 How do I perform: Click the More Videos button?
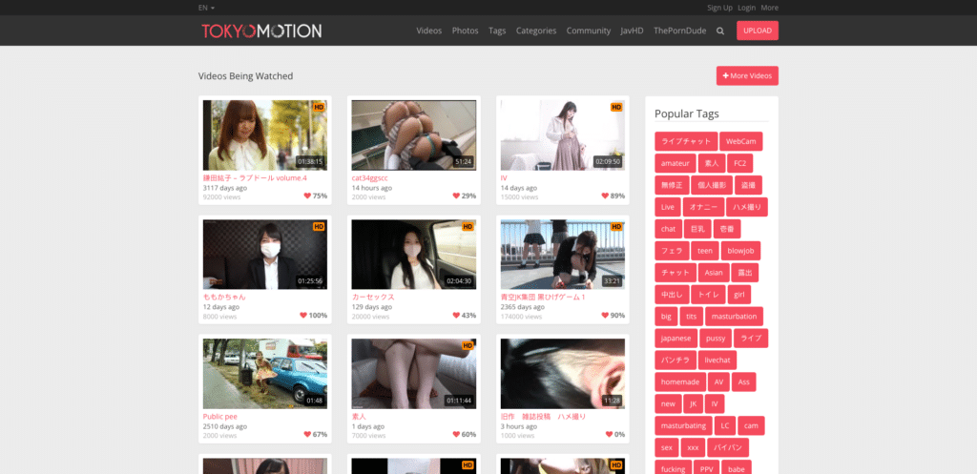tap(747, 76)
